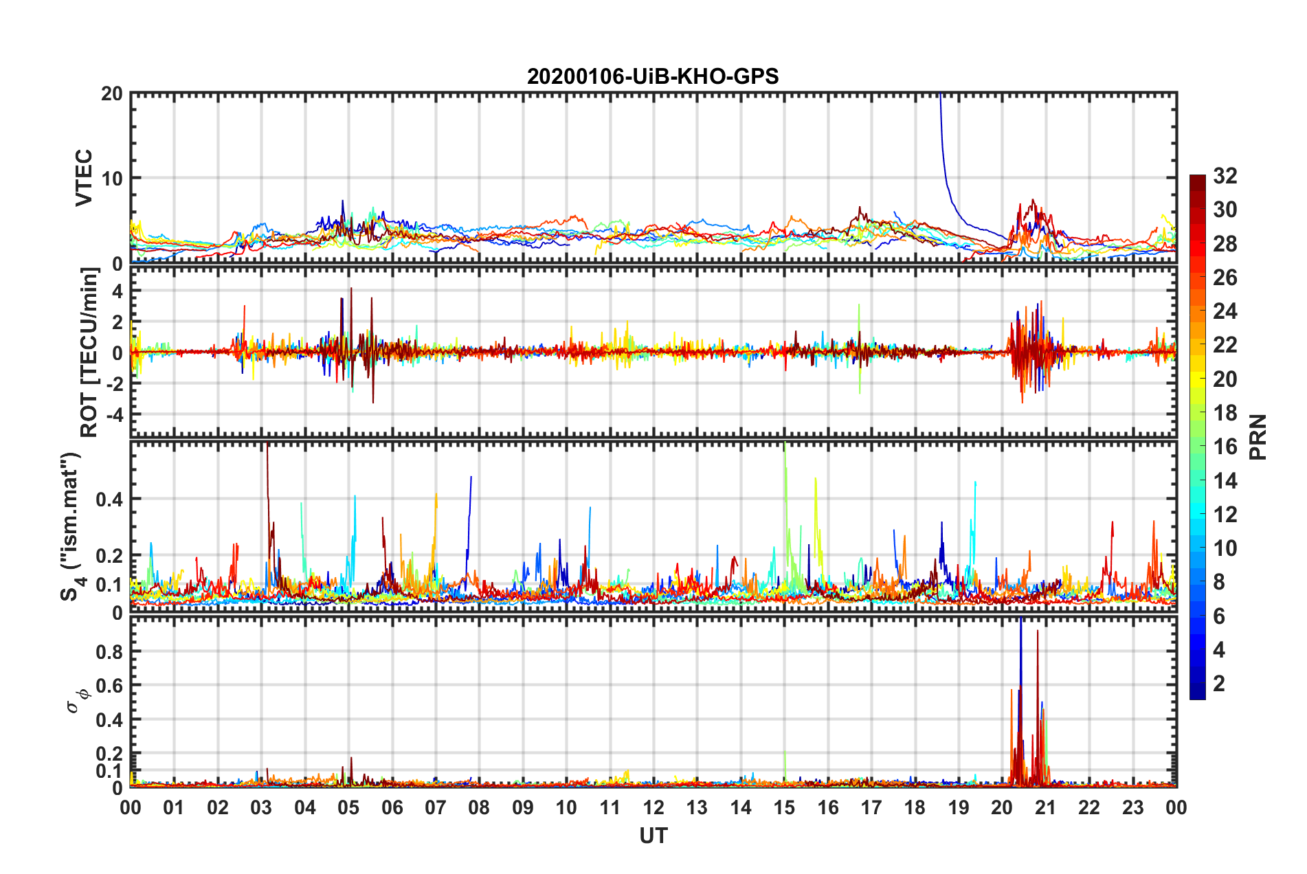Click hour label 01 on the UT axis

point(174,807)
